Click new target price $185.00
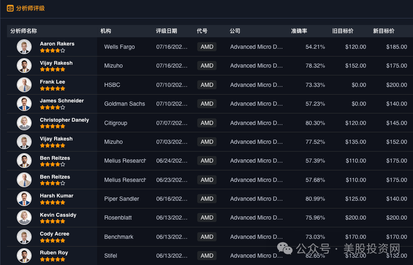The image size is (413, 265). pos(397,47)
